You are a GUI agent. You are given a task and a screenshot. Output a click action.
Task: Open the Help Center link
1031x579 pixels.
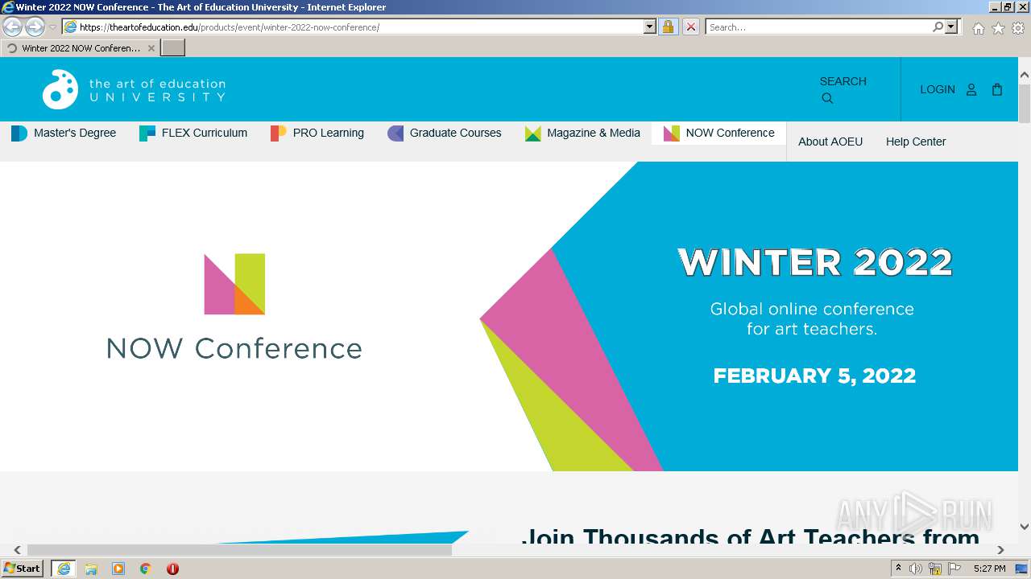click(x=916, y=142)
